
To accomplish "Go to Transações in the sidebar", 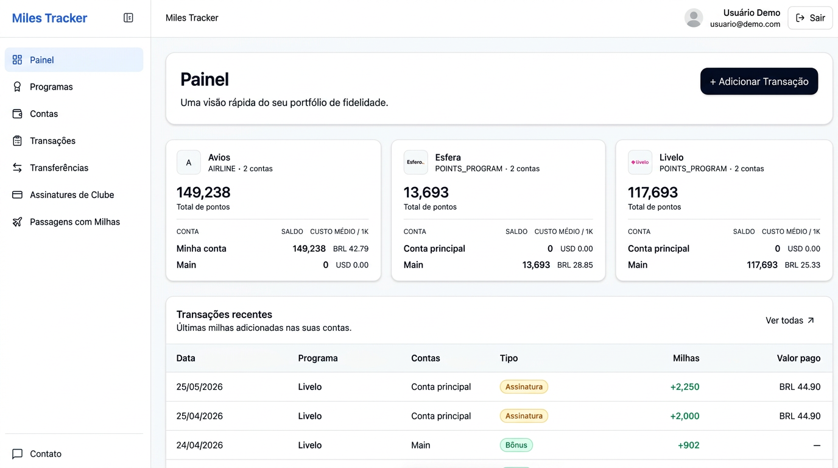I will click(x=74, y=141).
